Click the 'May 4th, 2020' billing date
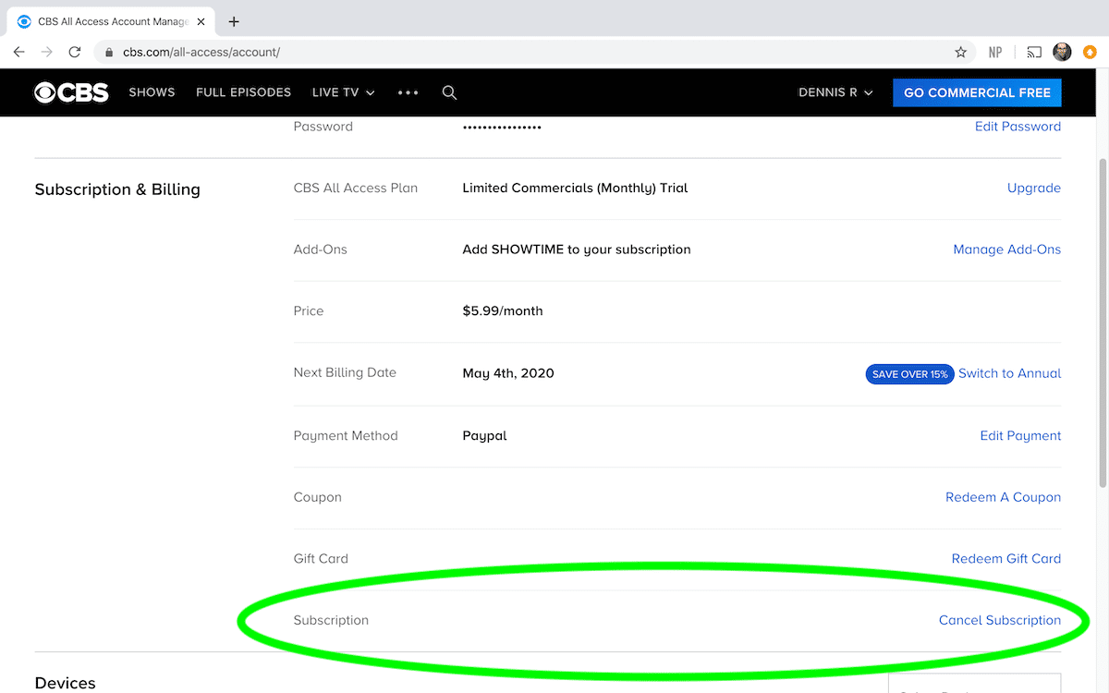 [x=508, y=373]
